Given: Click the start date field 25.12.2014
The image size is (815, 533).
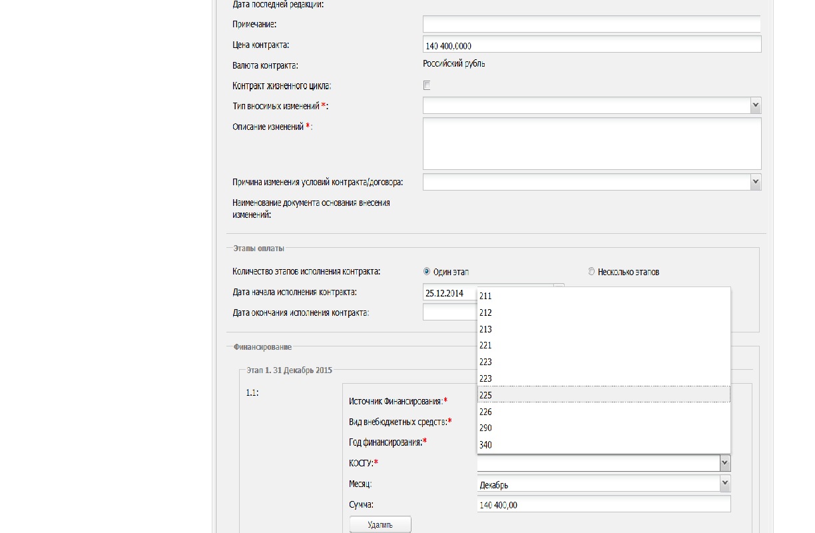Looking at the screenshot, I should tap(449, 293).
